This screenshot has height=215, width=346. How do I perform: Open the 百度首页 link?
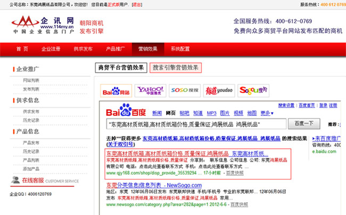pos(307,106)
